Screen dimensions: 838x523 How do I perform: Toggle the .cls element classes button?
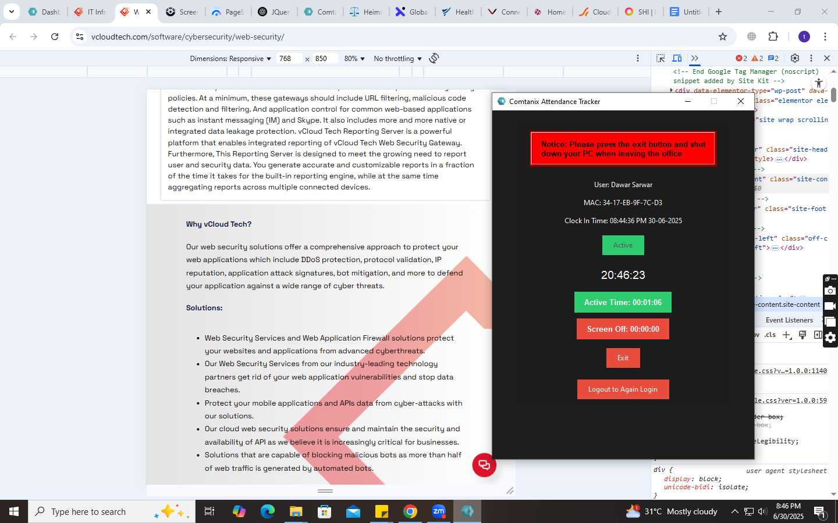[x=770, y=335]
